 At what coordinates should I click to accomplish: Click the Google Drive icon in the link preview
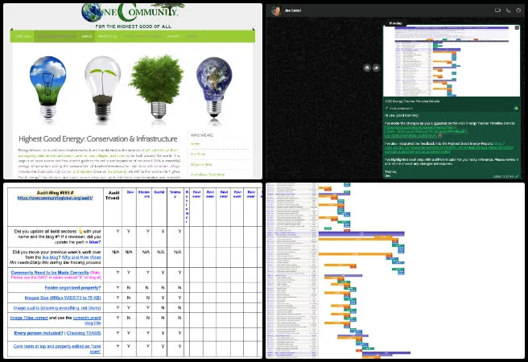point(516,108)
